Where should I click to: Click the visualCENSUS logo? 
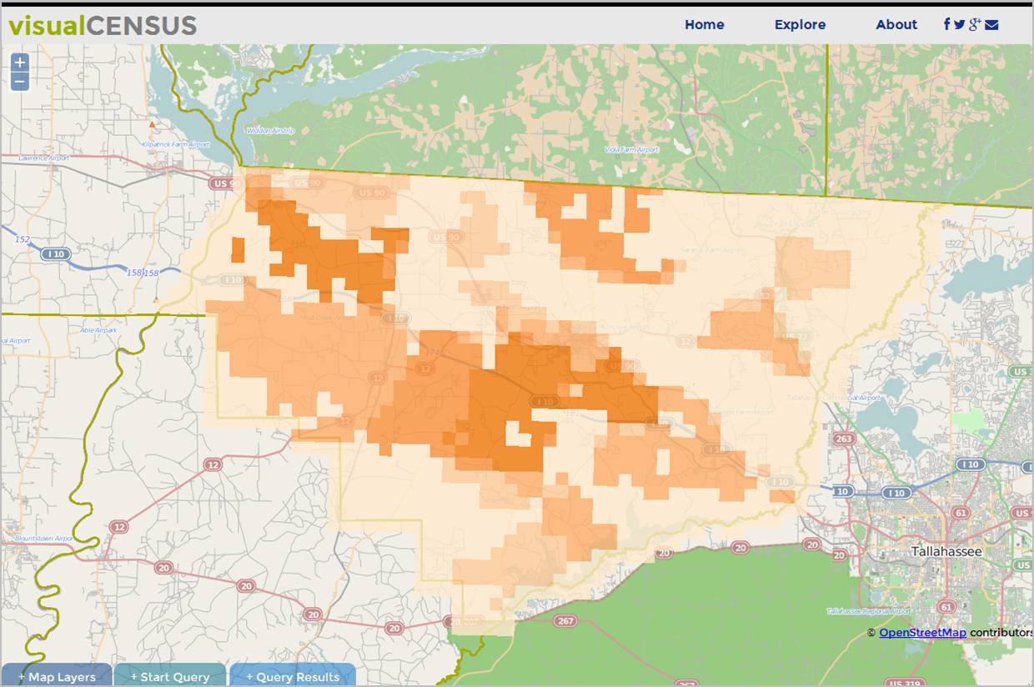103,25
